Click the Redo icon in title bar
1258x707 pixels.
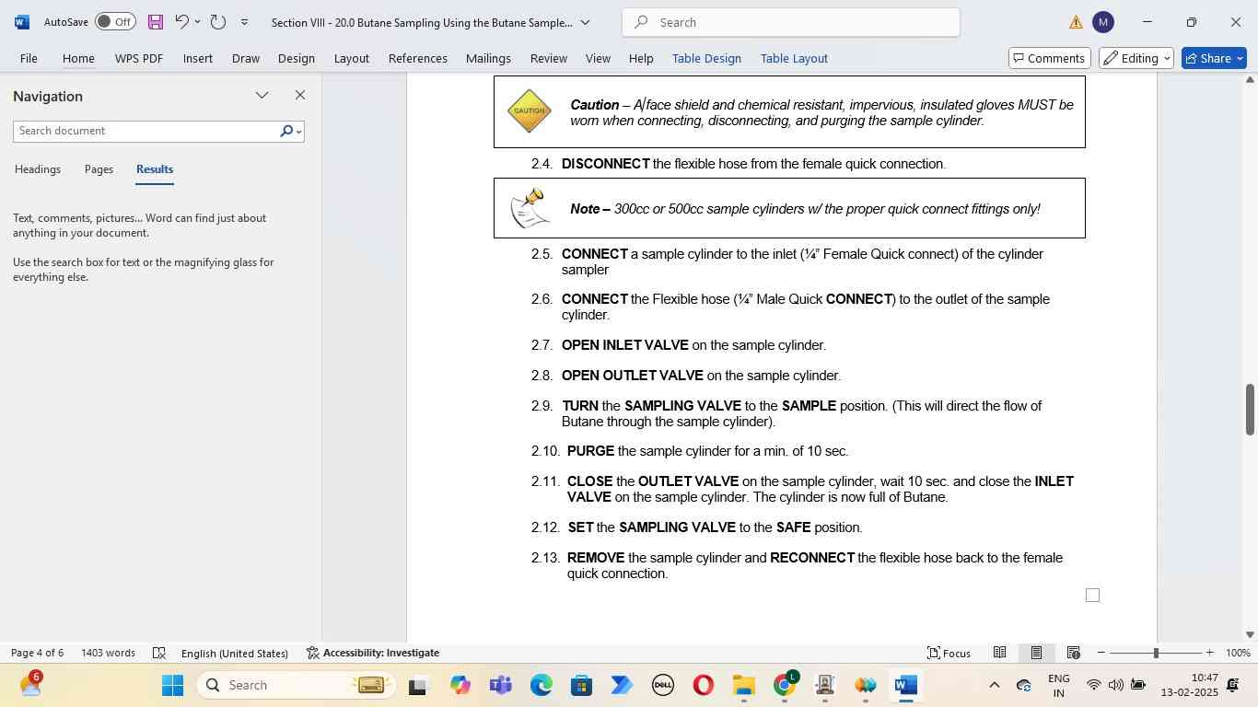[218, 22]
